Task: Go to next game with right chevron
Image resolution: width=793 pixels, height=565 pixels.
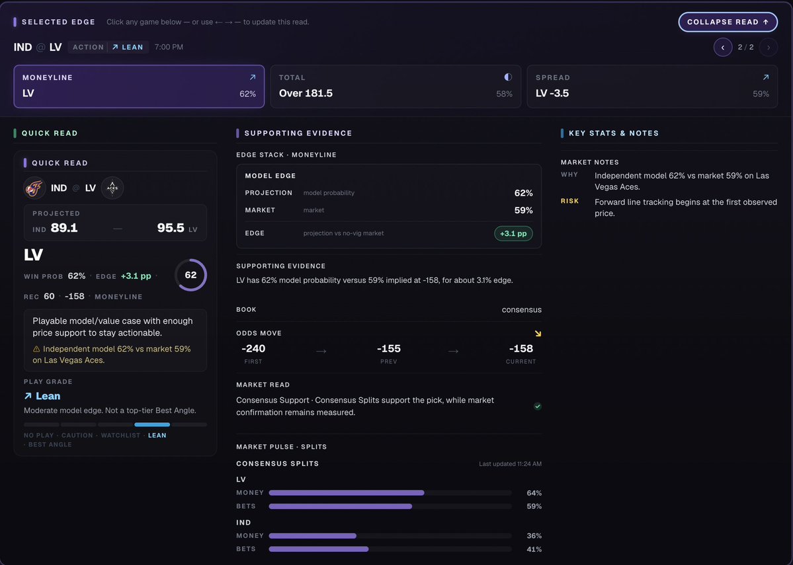Action: click(769, 47)
